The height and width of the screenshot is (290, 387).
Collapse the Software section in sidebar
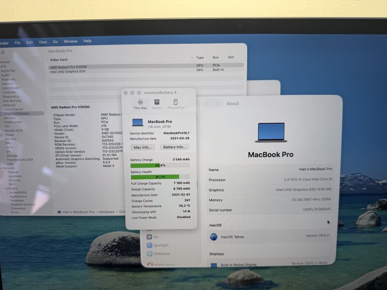point(2,188)
